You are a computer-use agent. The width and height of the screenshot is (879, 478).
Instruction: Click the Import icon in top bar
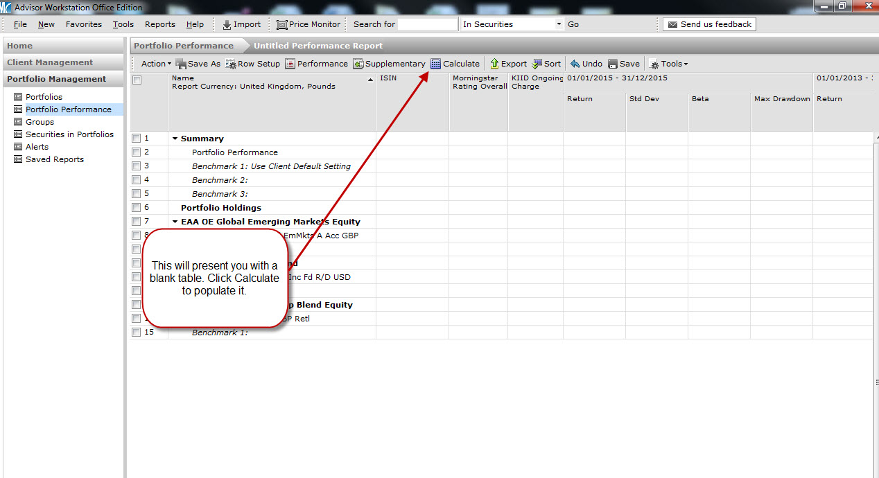(227, 24)
